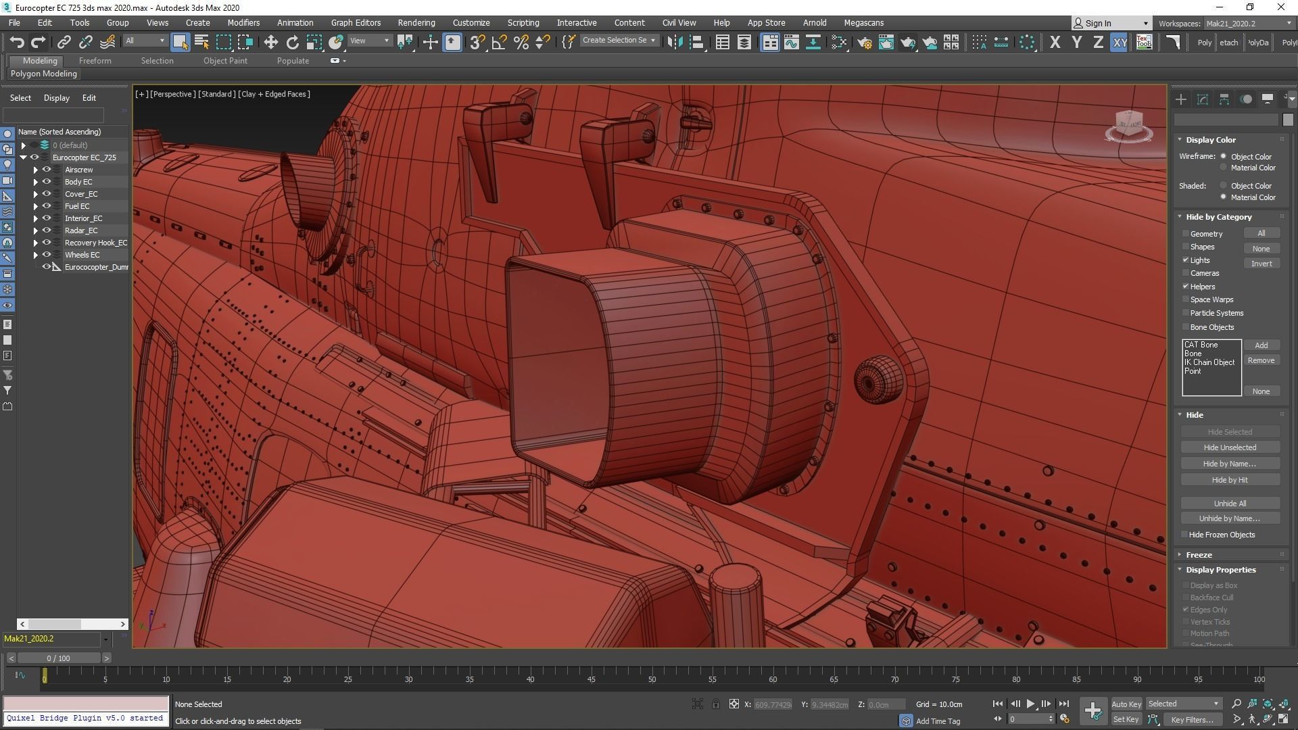1298x730 pixels.
Task: Expand the Airscrew tree node
Action: coord(36,170)
